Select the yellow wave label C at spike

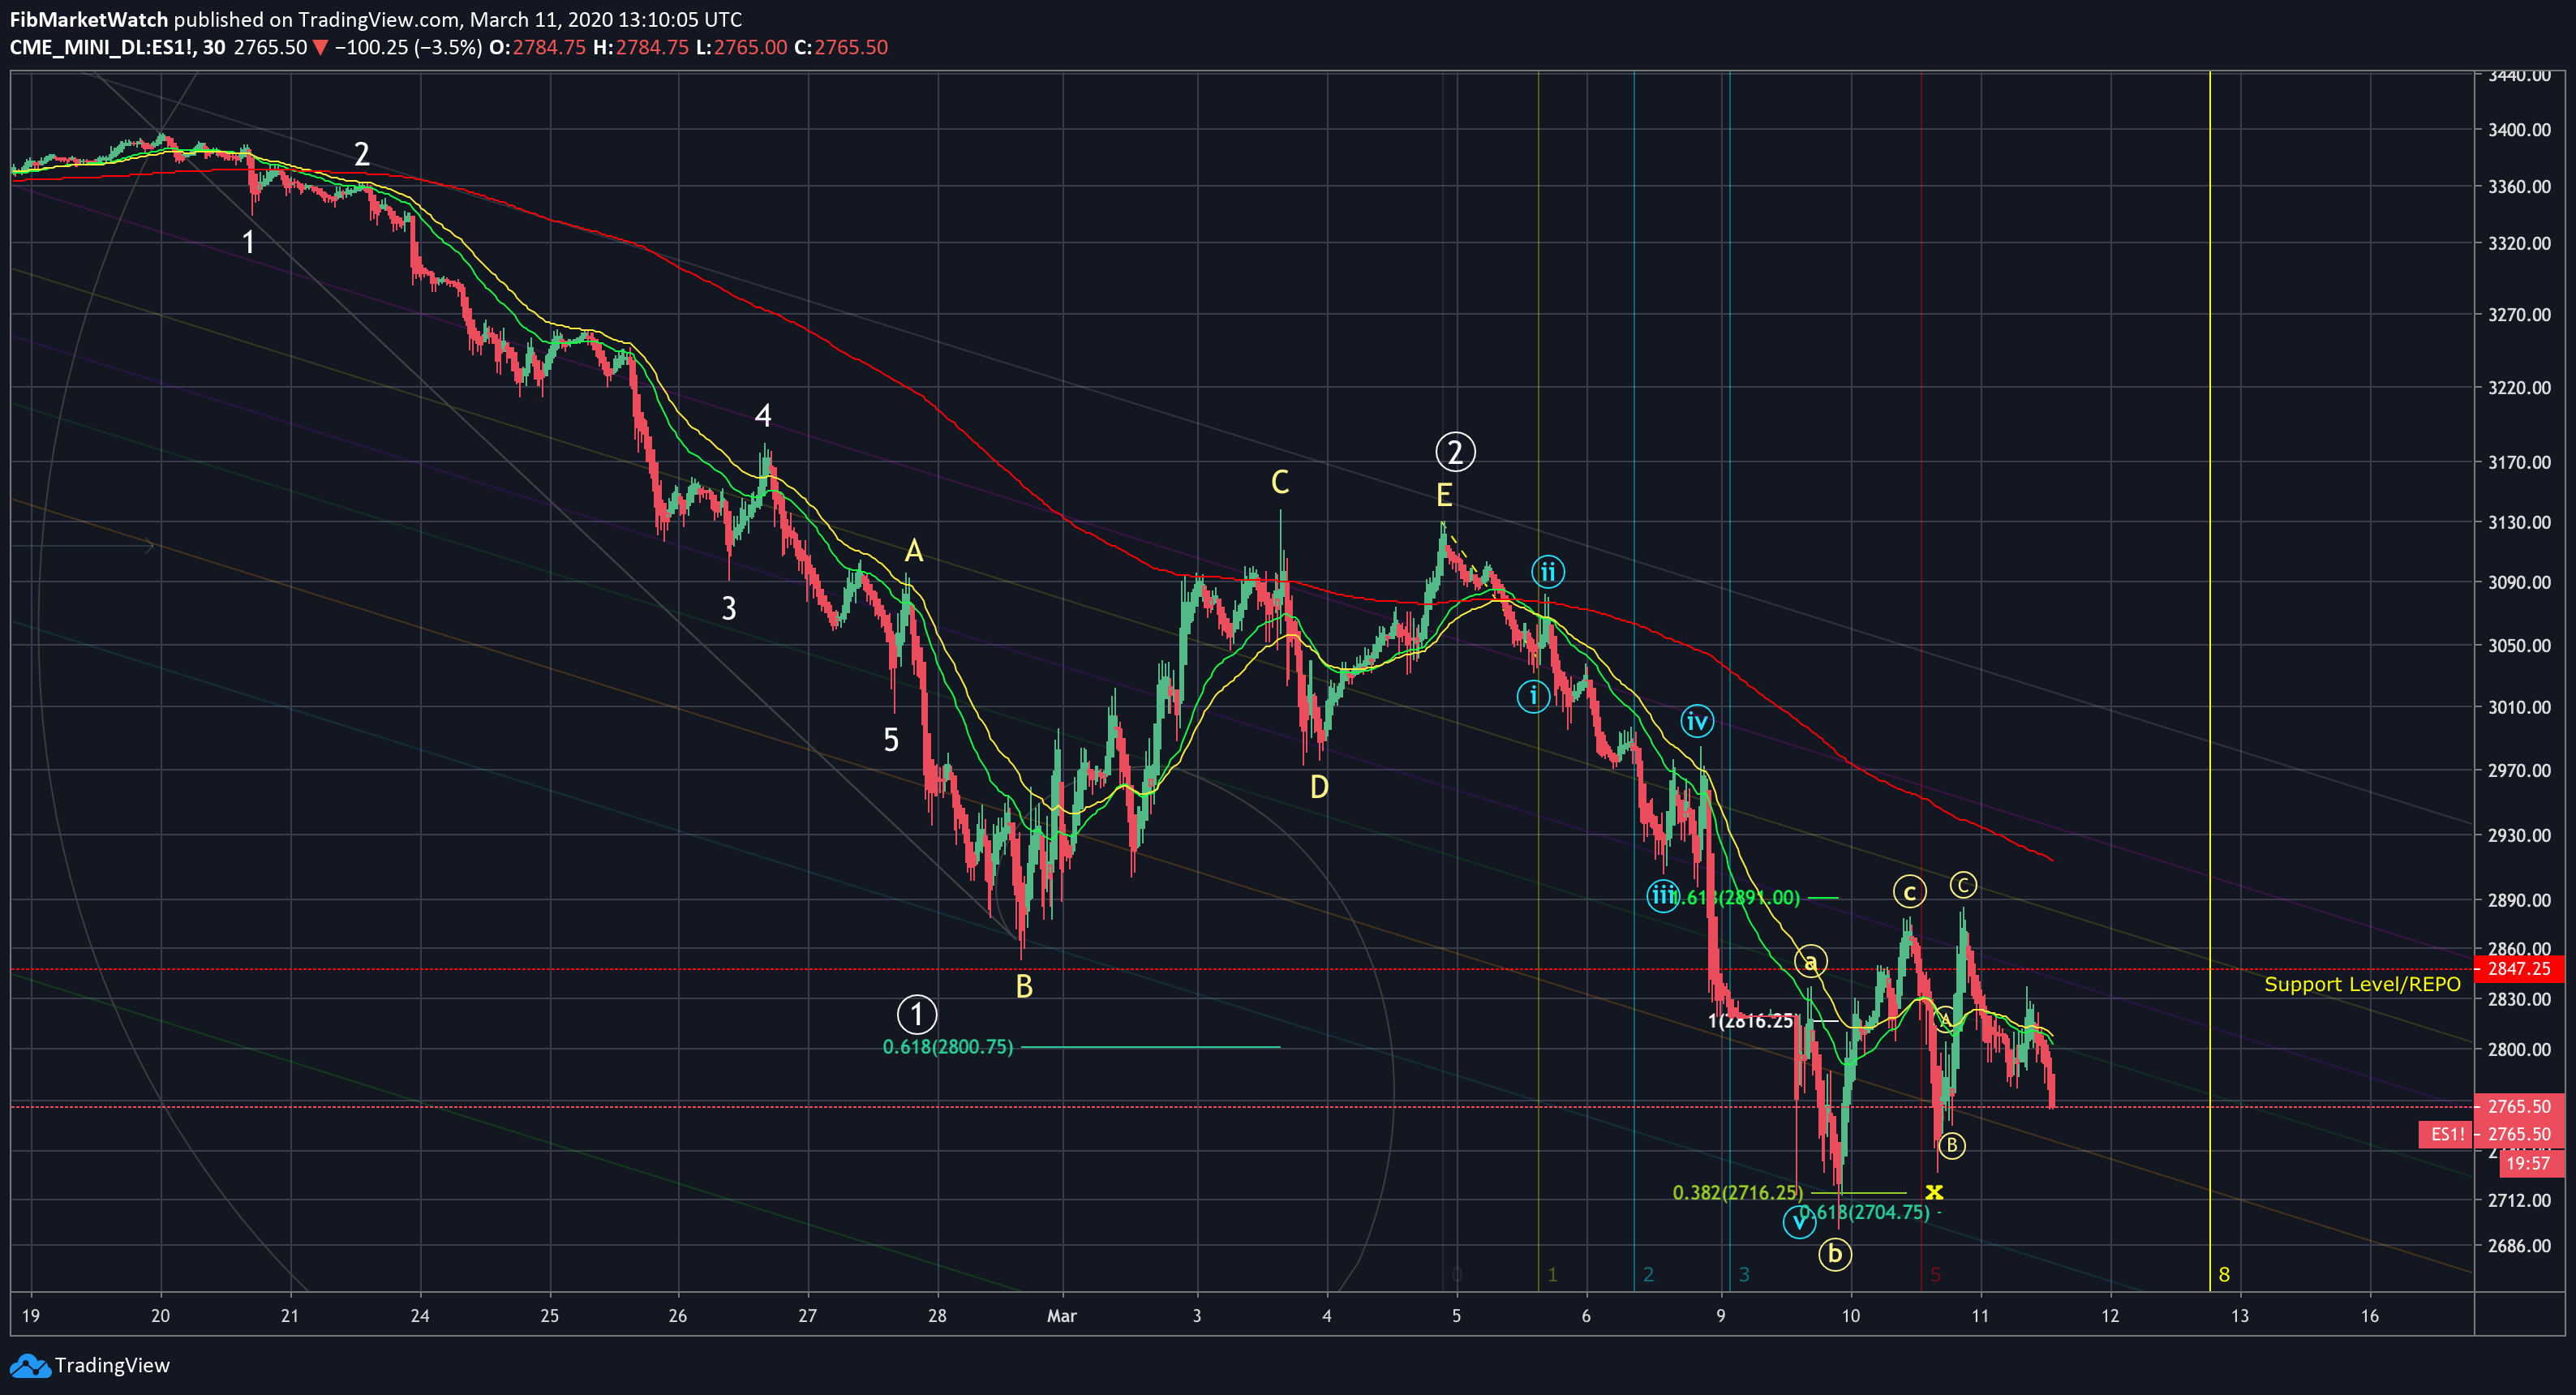(x=1280, y=483)
